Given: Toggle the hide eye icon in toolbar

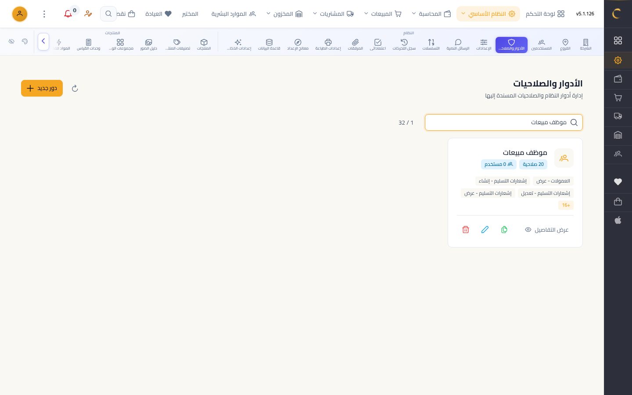Looking at the screenshot, I should [12, 42].
